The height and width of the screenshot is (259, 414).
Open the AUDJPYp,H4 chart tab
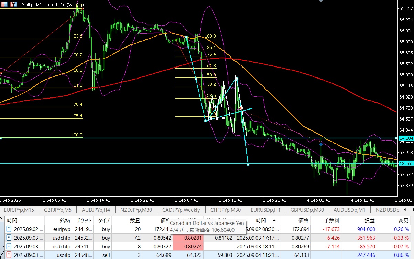(x=96, y=210)
